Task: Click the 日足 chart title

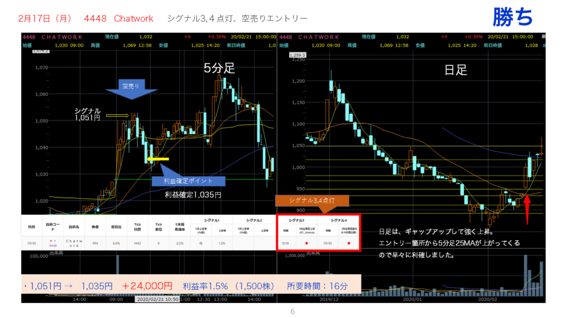Action: coord(455,70)
